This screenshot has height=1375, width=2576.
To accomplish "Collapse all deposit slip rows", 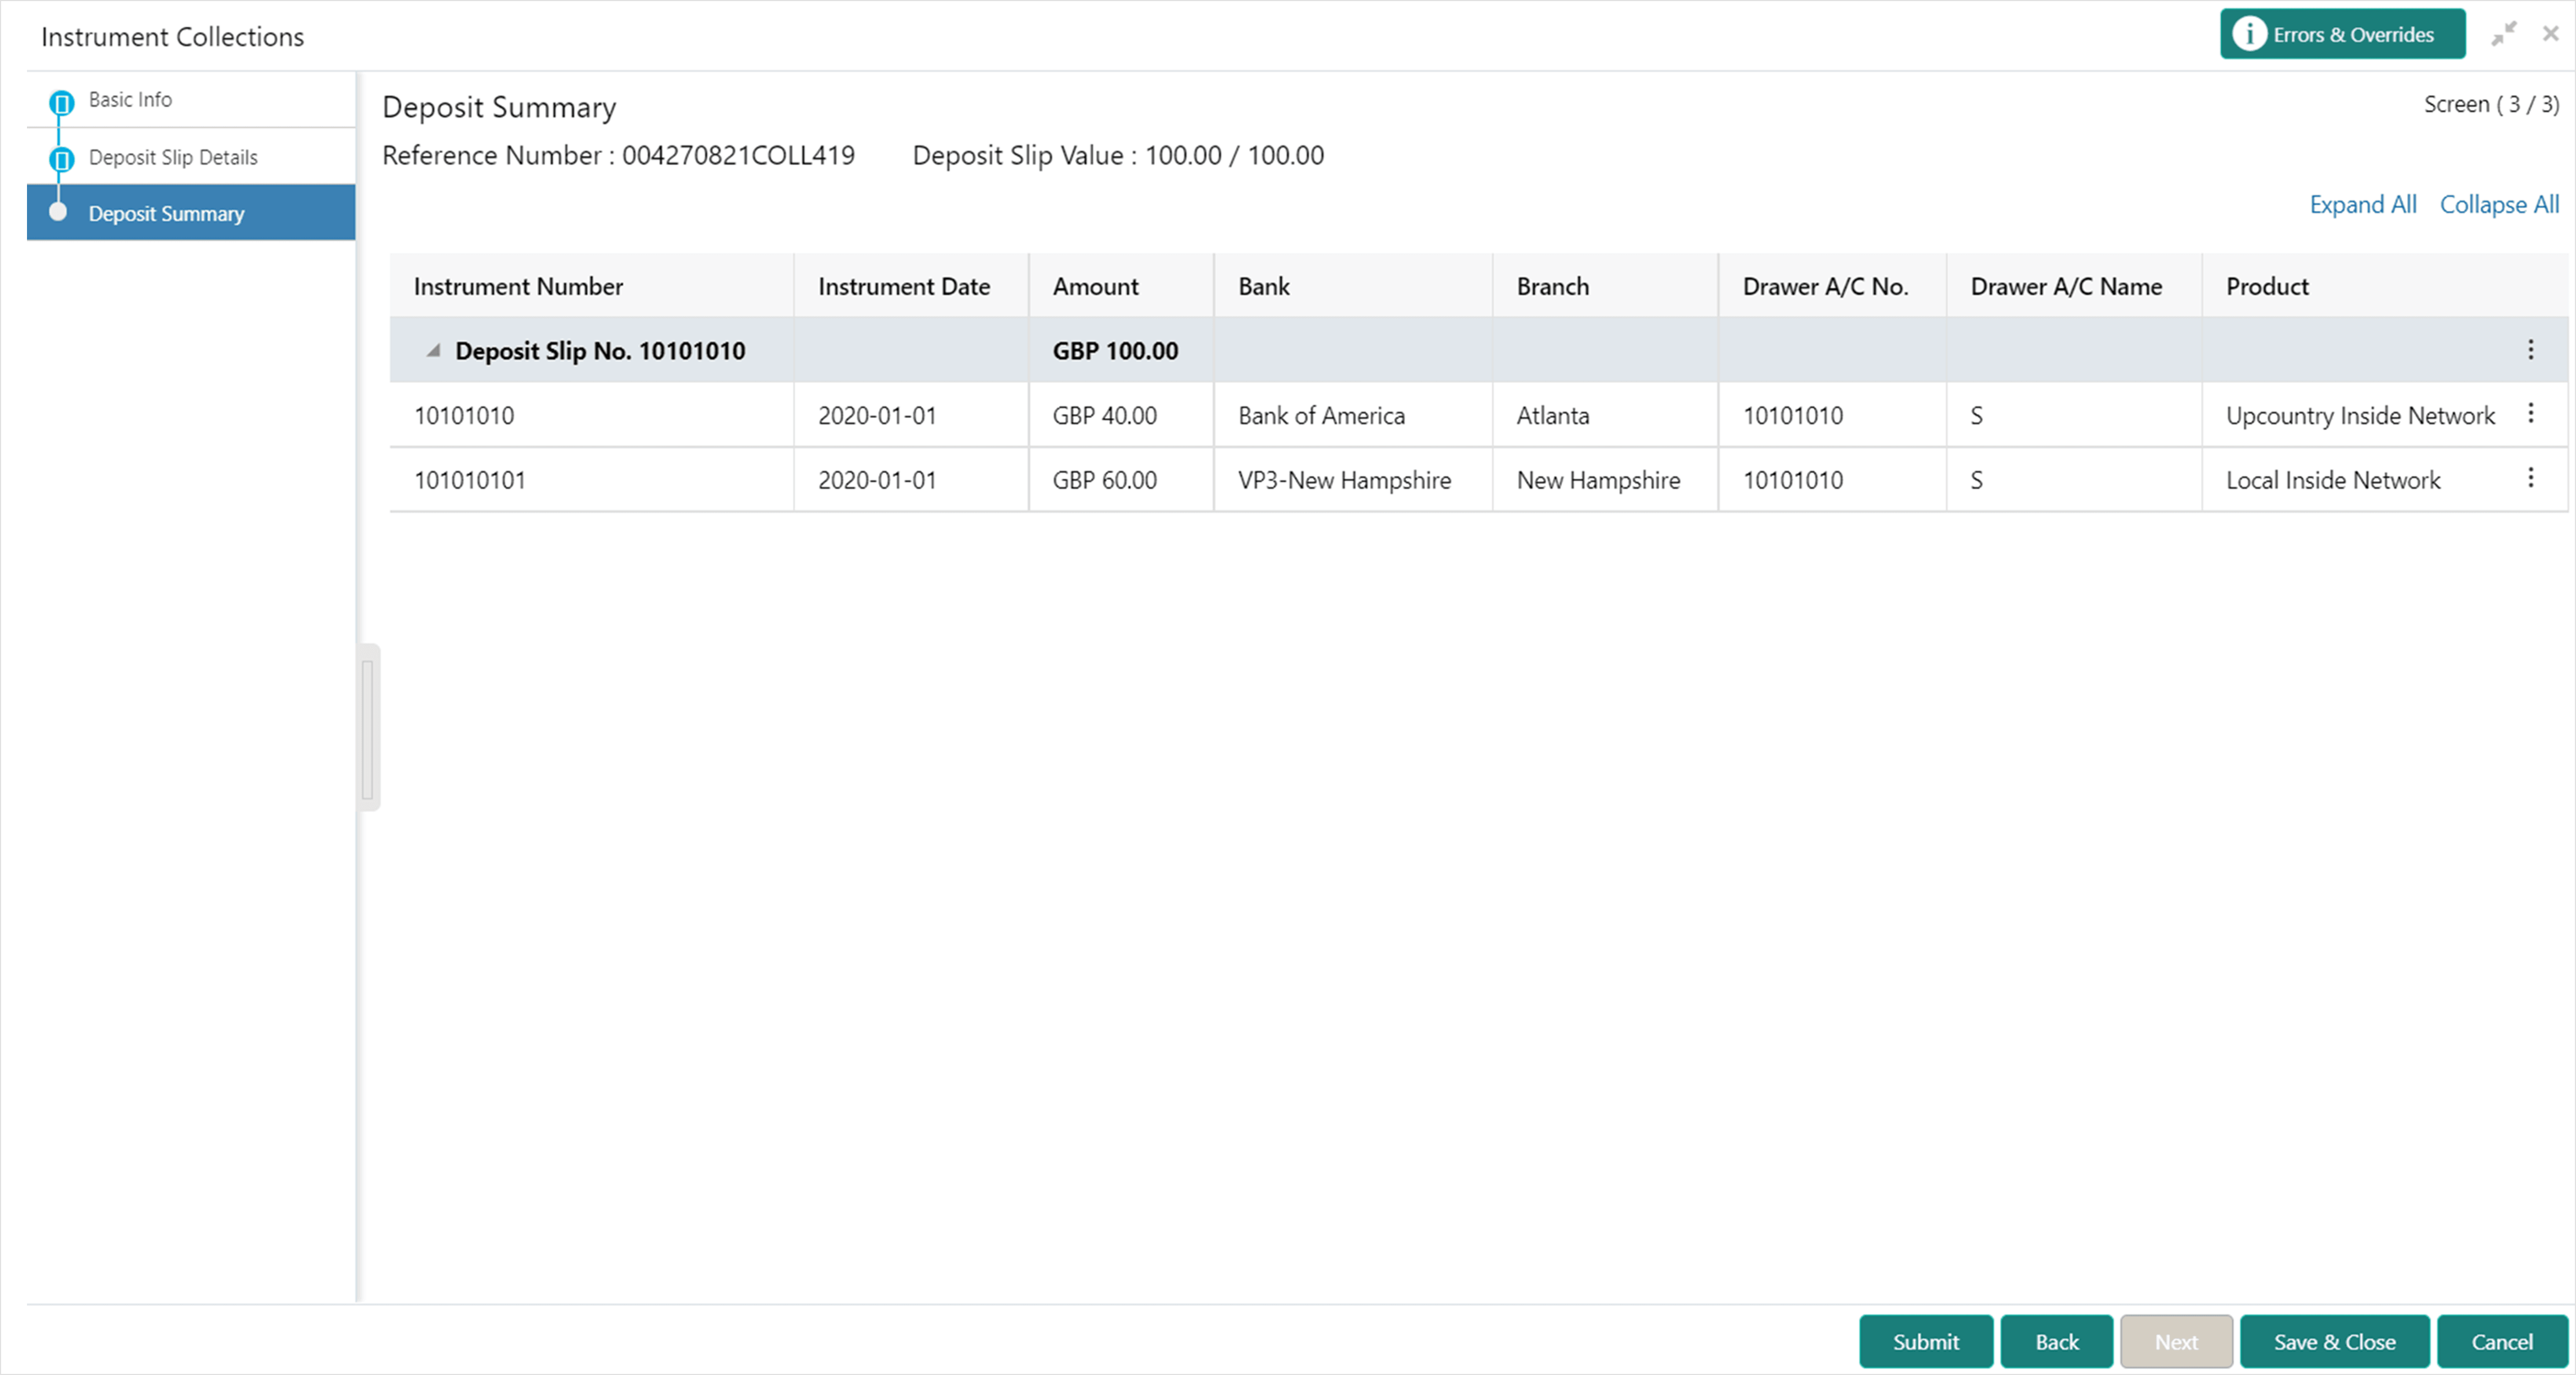I will tap(2499, 205).
